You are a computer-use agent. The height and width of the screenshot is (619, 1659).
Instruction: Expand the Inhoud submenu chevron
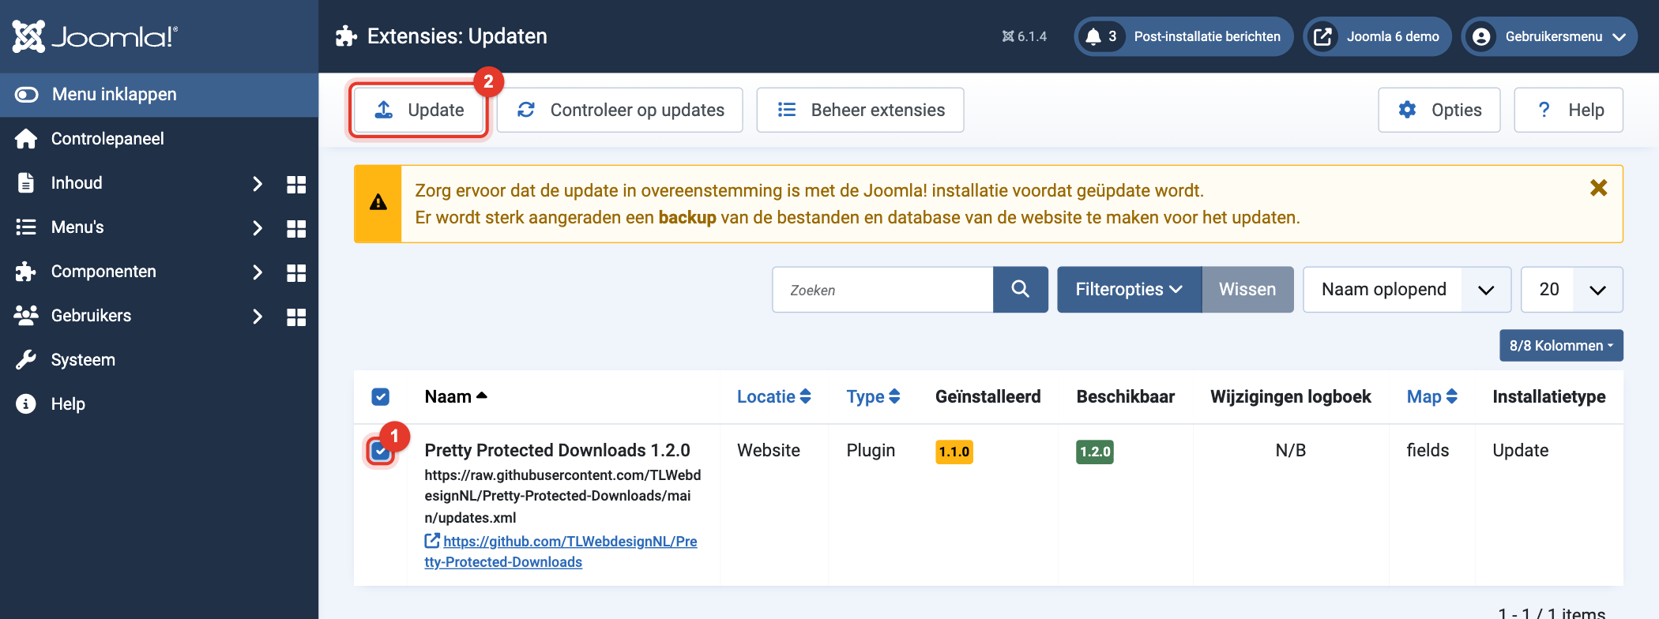[257, 184]
